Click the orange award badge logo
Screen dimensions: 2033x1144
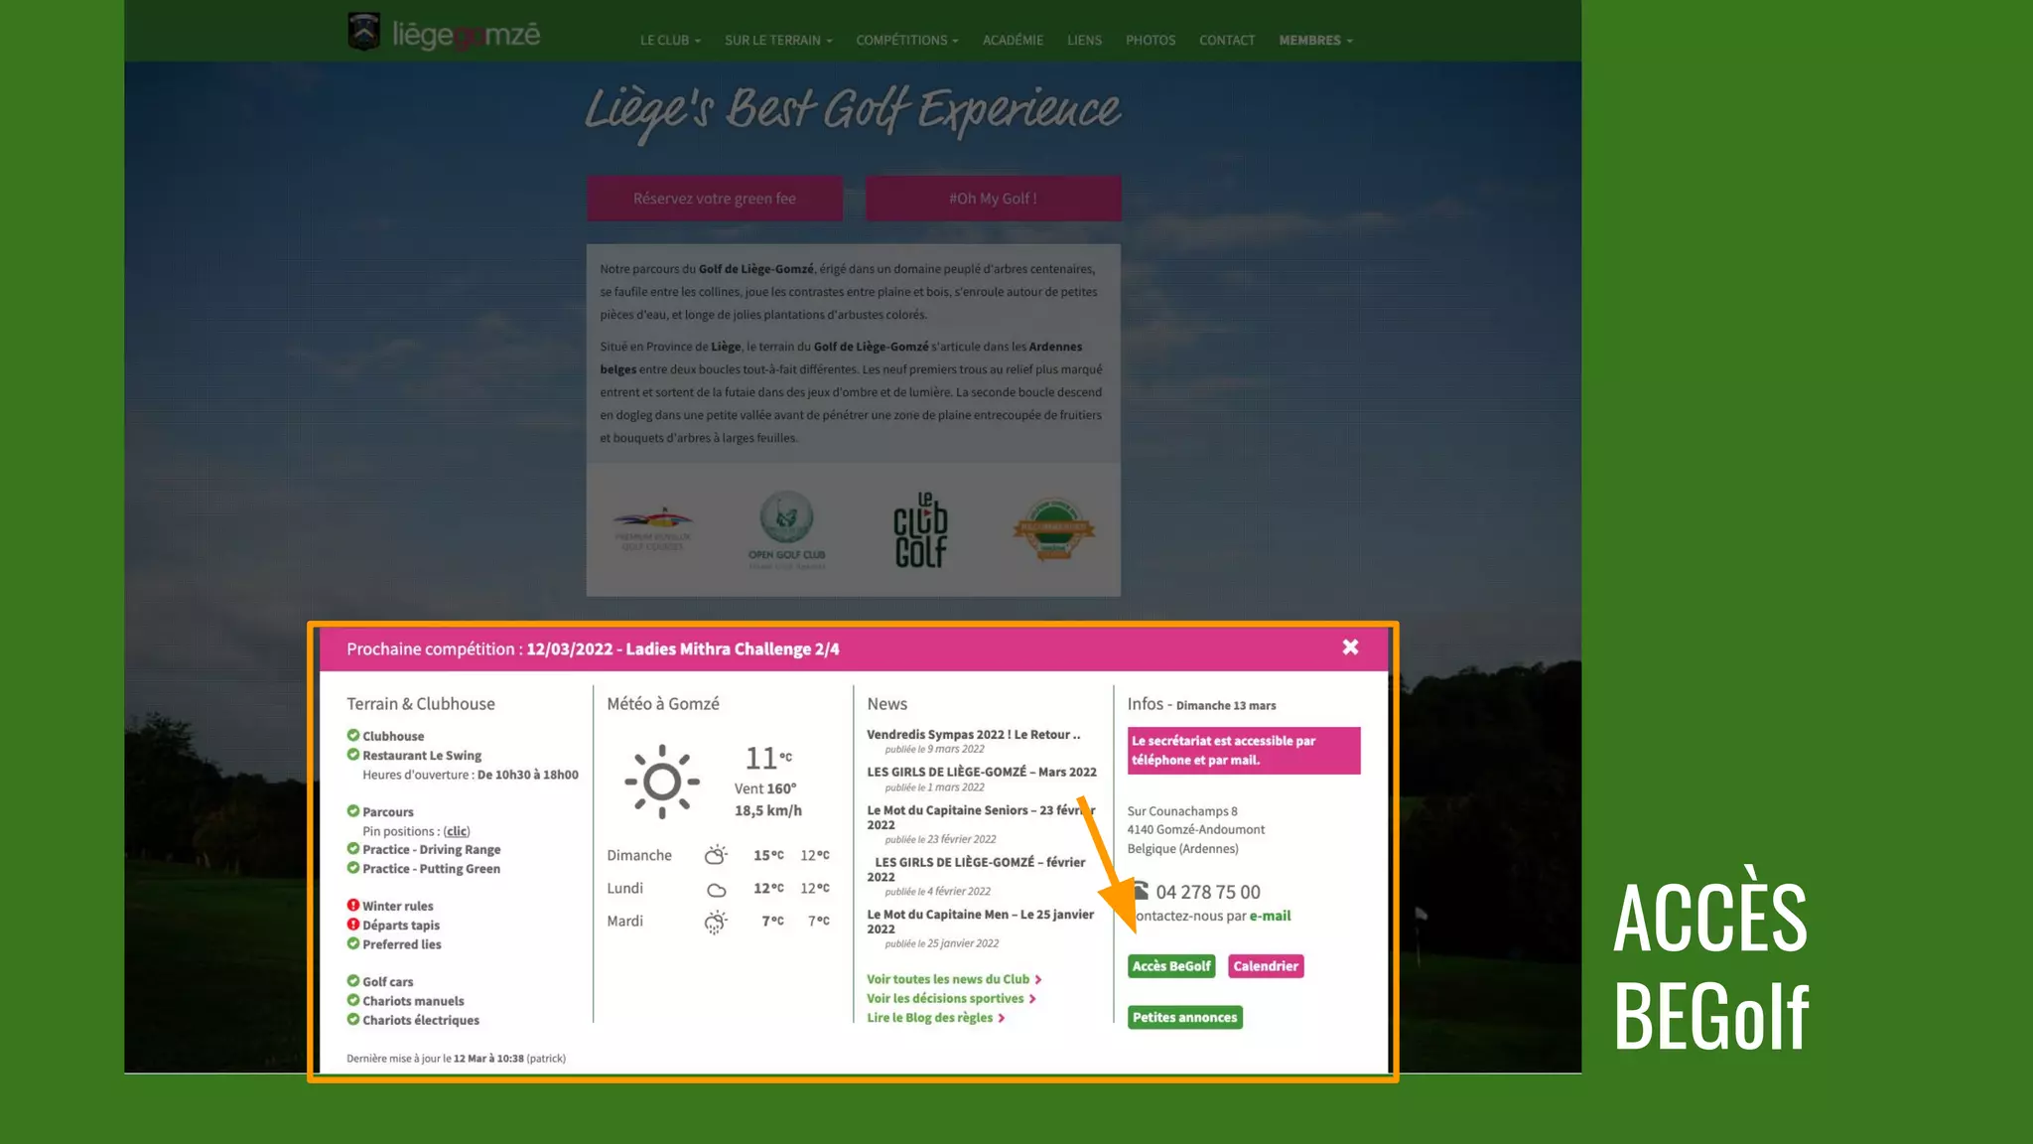tap(1053, 528)
